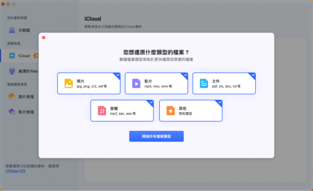Click the pink music note icon in 音檔 card
This screenshot has width=313, height=191.
click(x=102, y=111)
